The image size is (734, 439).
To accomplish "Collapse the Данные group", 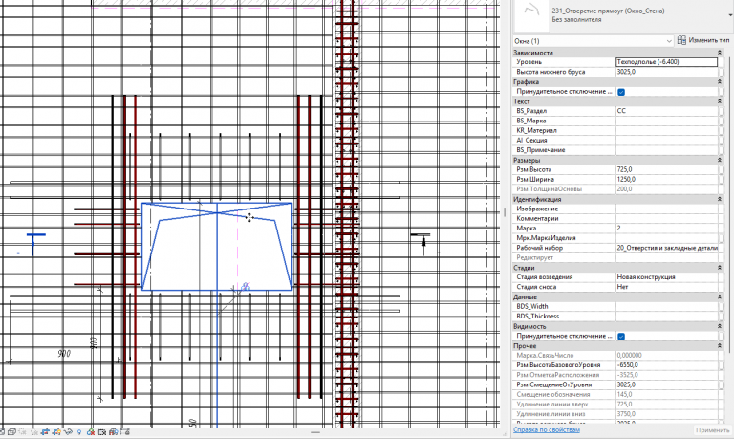I will click(720, 297).
